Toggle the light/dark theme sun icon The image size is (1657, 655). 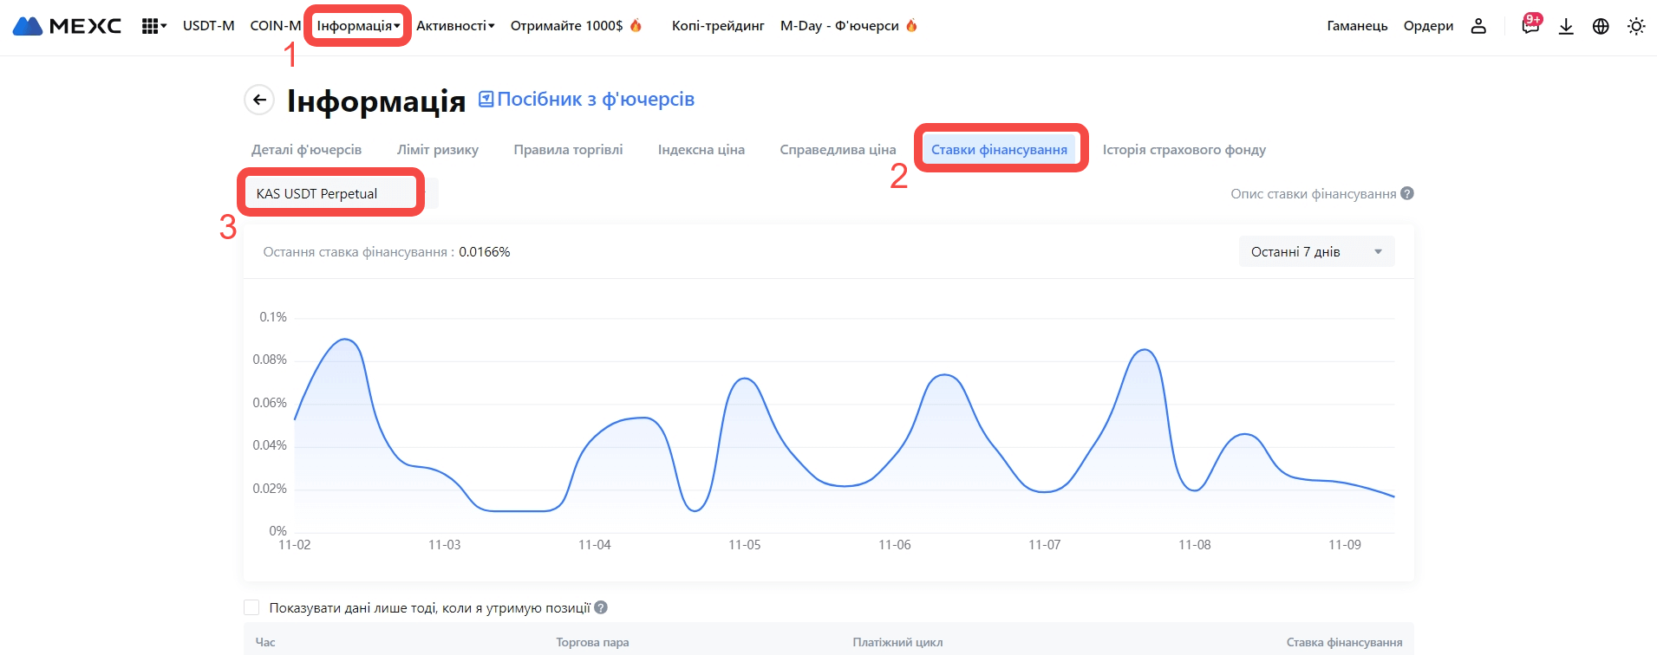[1636, 26]
